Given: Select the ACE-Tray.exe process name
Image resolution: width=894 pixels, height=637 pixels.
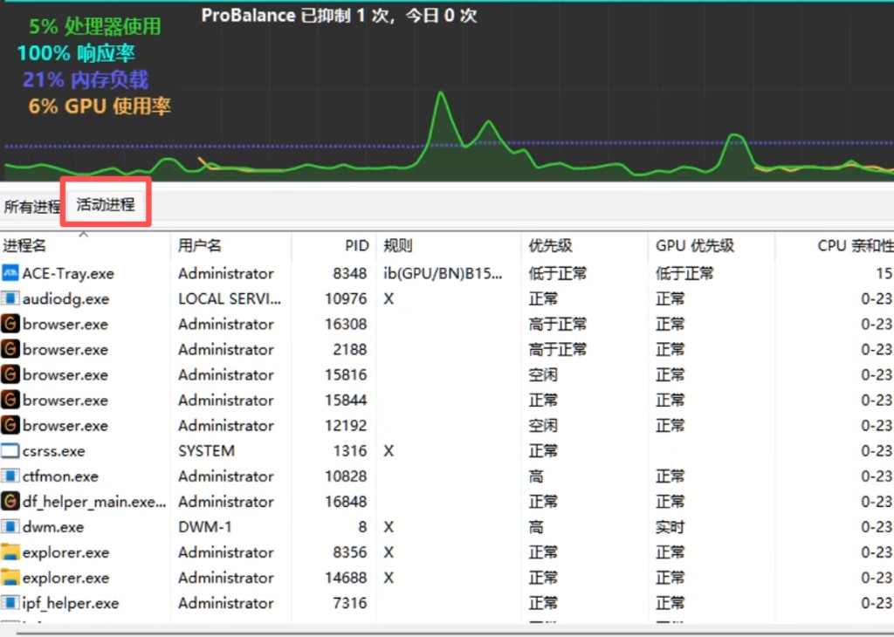Looking at the screenshot, I should click(x=68, y=273).
